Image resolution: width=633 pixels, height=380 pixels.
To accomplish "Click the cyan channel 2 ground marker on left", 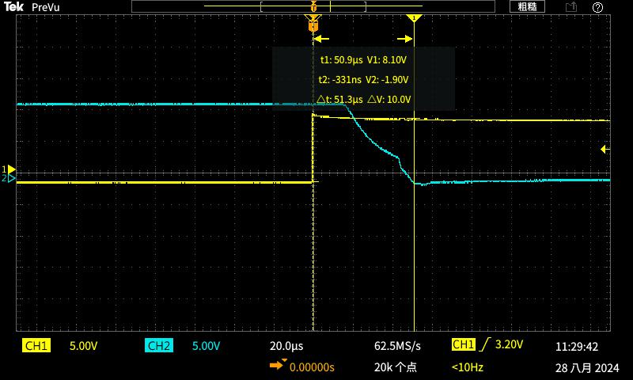I will click(x=10, y=179).
